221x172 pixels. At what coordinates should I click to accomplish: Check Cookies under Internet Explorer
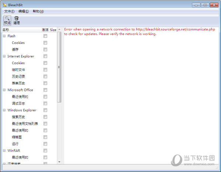45,63
